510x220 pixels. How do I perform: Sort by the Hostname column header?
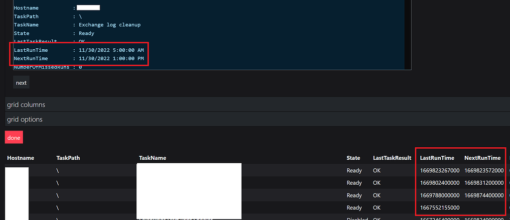point(20,158)
